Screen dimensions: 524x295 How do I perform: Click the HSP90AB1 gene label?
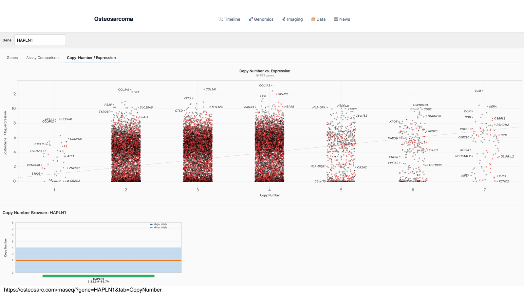click(421, 105)
